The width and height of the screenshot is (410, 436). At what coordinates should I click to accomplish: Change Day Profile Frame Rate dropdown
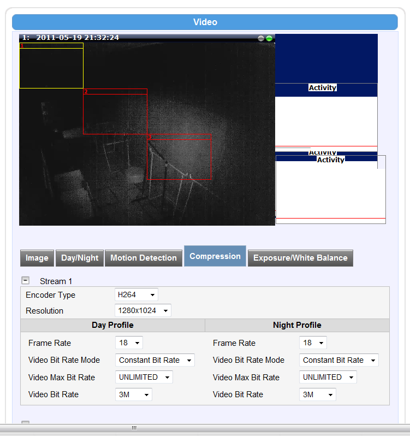(x=129, y=343)
